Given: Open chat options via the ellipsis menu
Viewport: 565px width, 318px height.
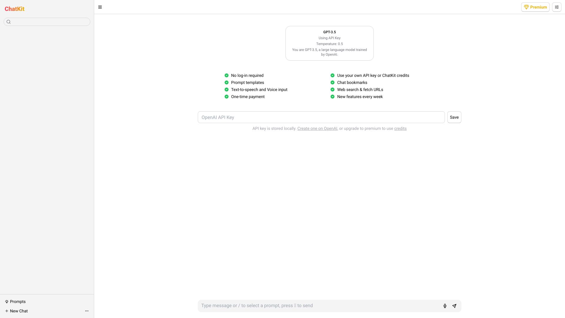Looking at the screenshot, I should click(87, 311).
